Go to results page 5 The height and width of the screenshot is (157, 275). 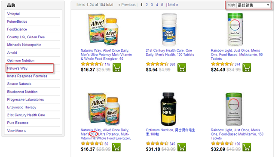coord(162,5)
